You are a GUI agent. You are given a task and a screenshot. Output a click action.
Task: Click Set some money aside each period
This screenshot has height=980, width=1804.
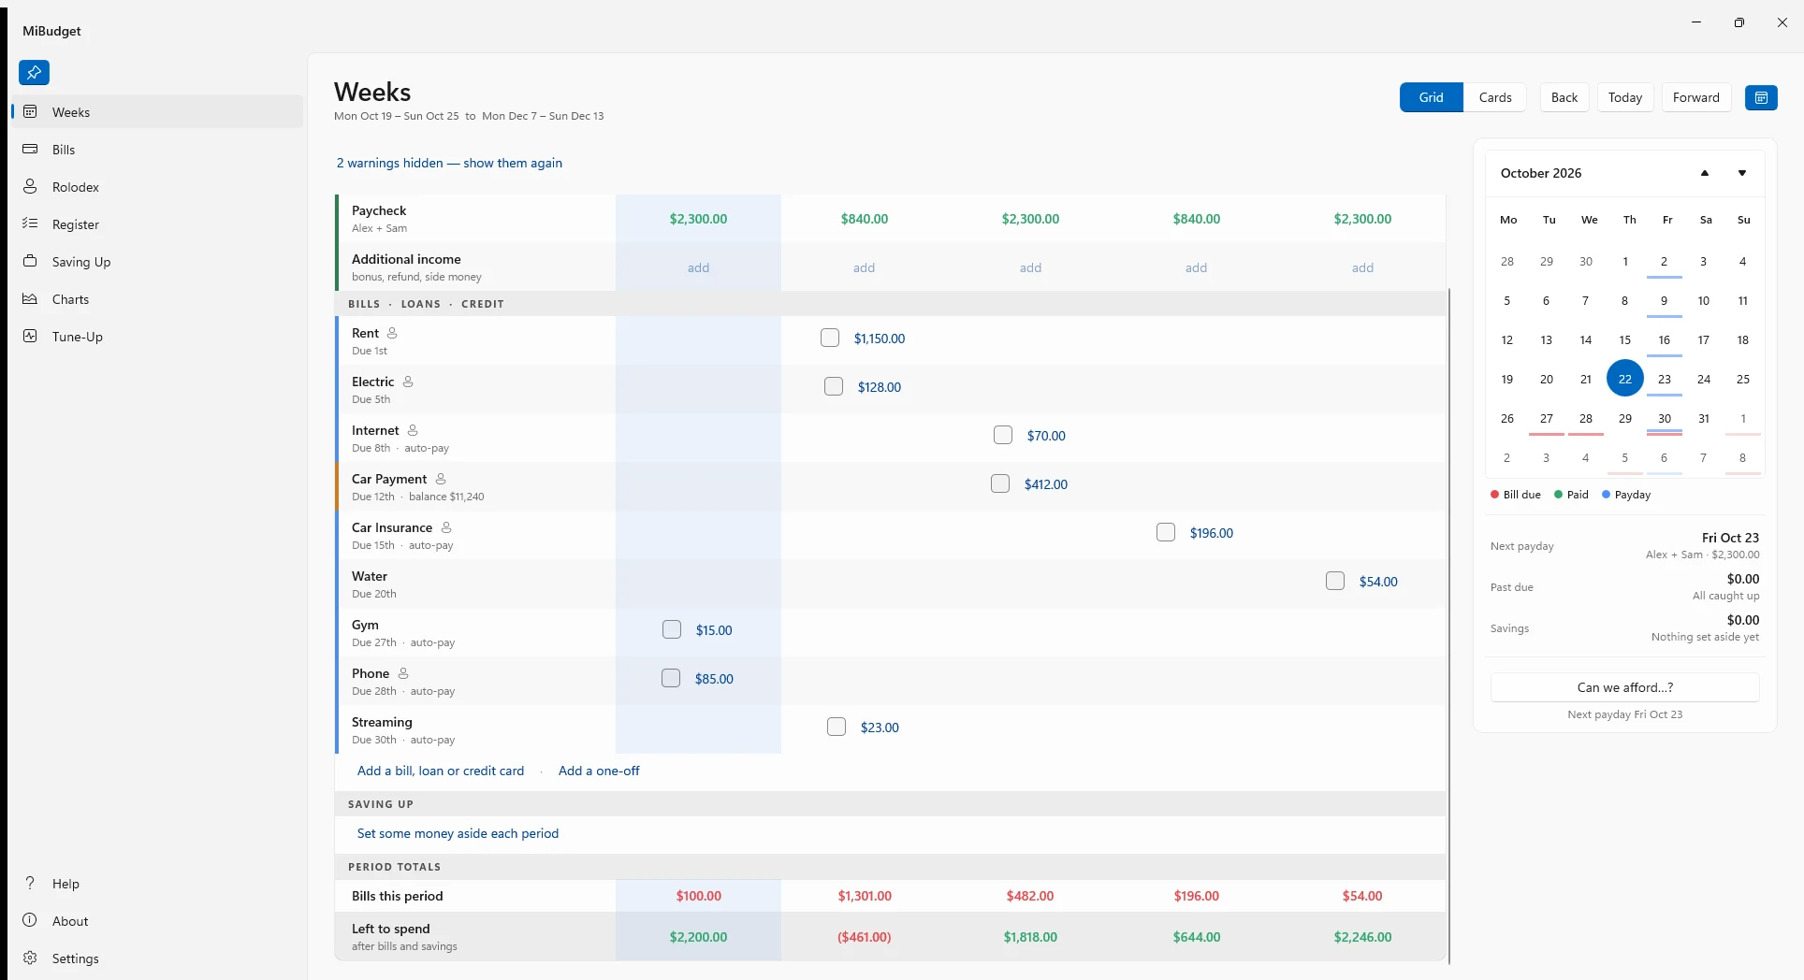458,833
